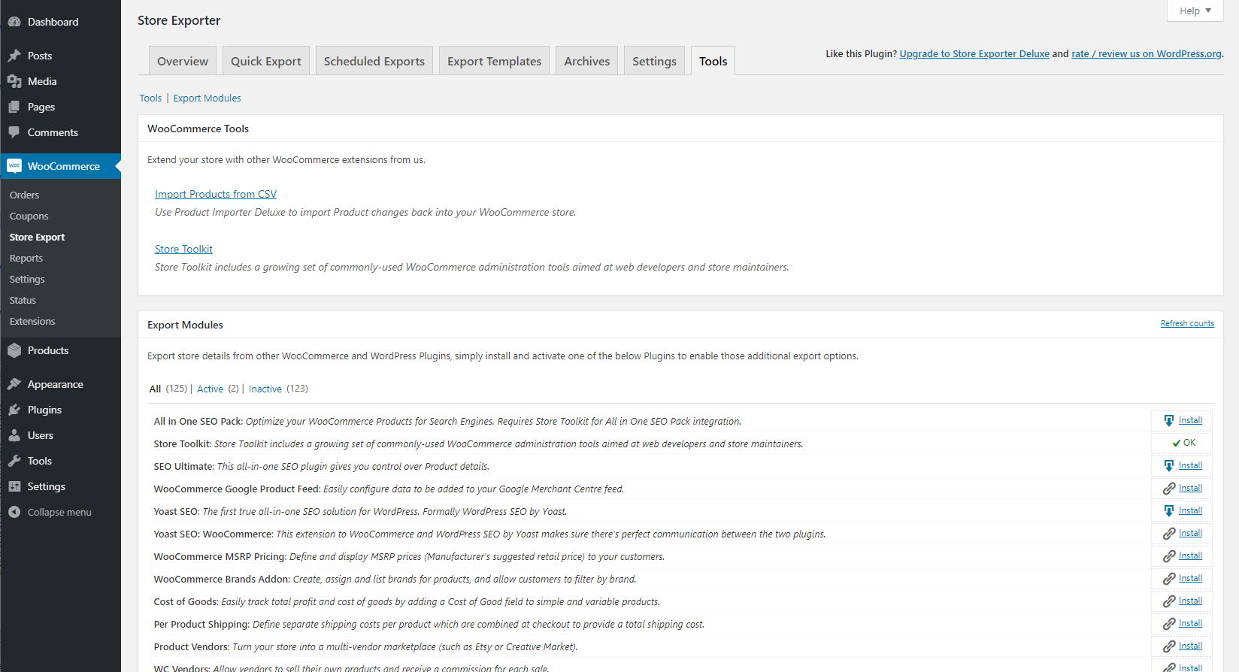
Task: Filter export modules by Active
Action: pyautogui.click(x=210, y=389)
